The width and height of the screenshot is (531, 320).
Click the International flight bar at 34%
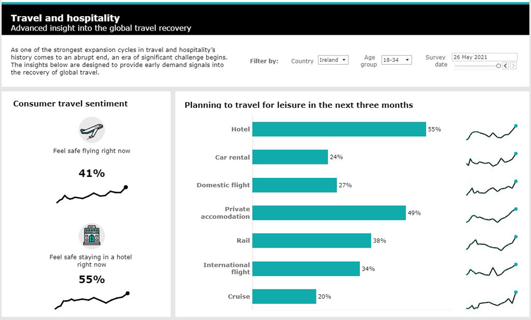pos(306,269)
